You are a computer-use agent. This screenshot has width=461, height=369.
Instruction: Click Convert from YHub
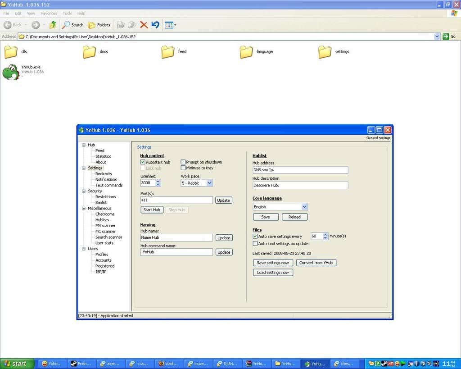[316, 263]
